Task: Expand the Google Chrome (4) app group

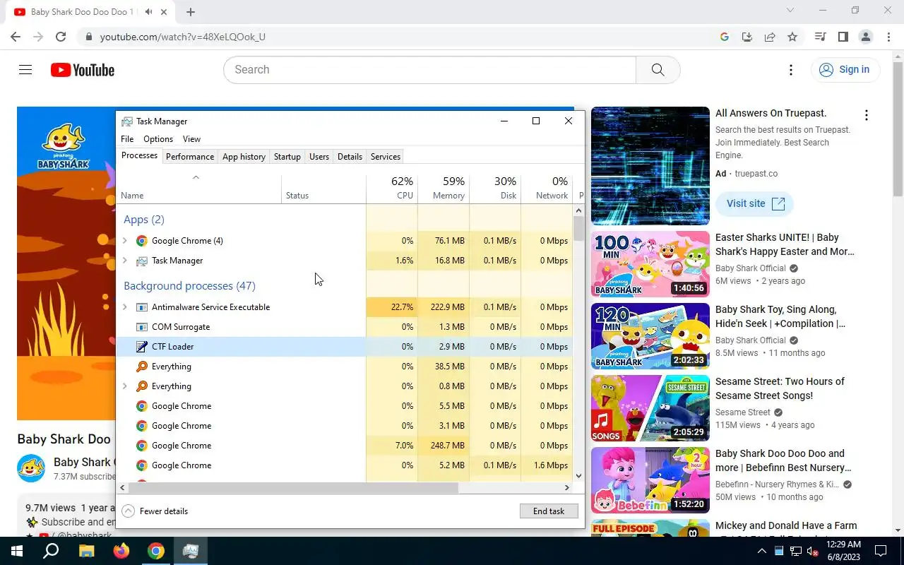Action: [125, 241]
